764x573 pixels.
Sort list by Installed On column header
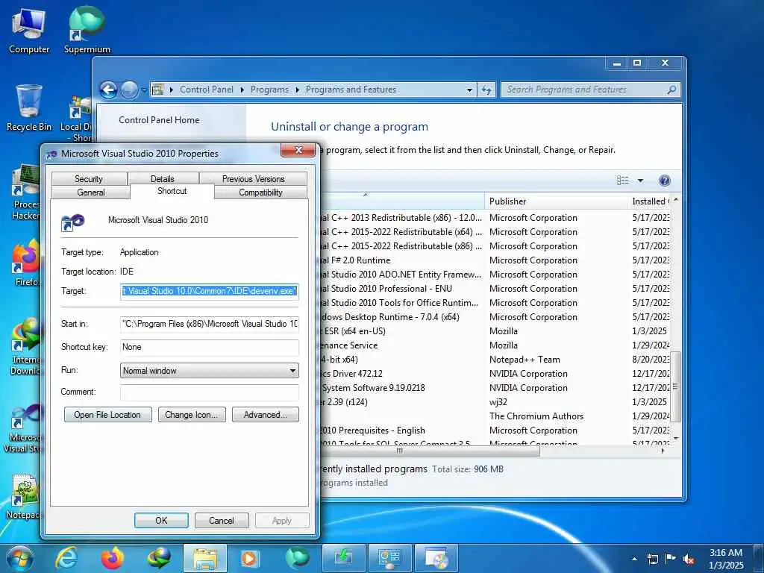pyautogui.click(x=650, y=201)
